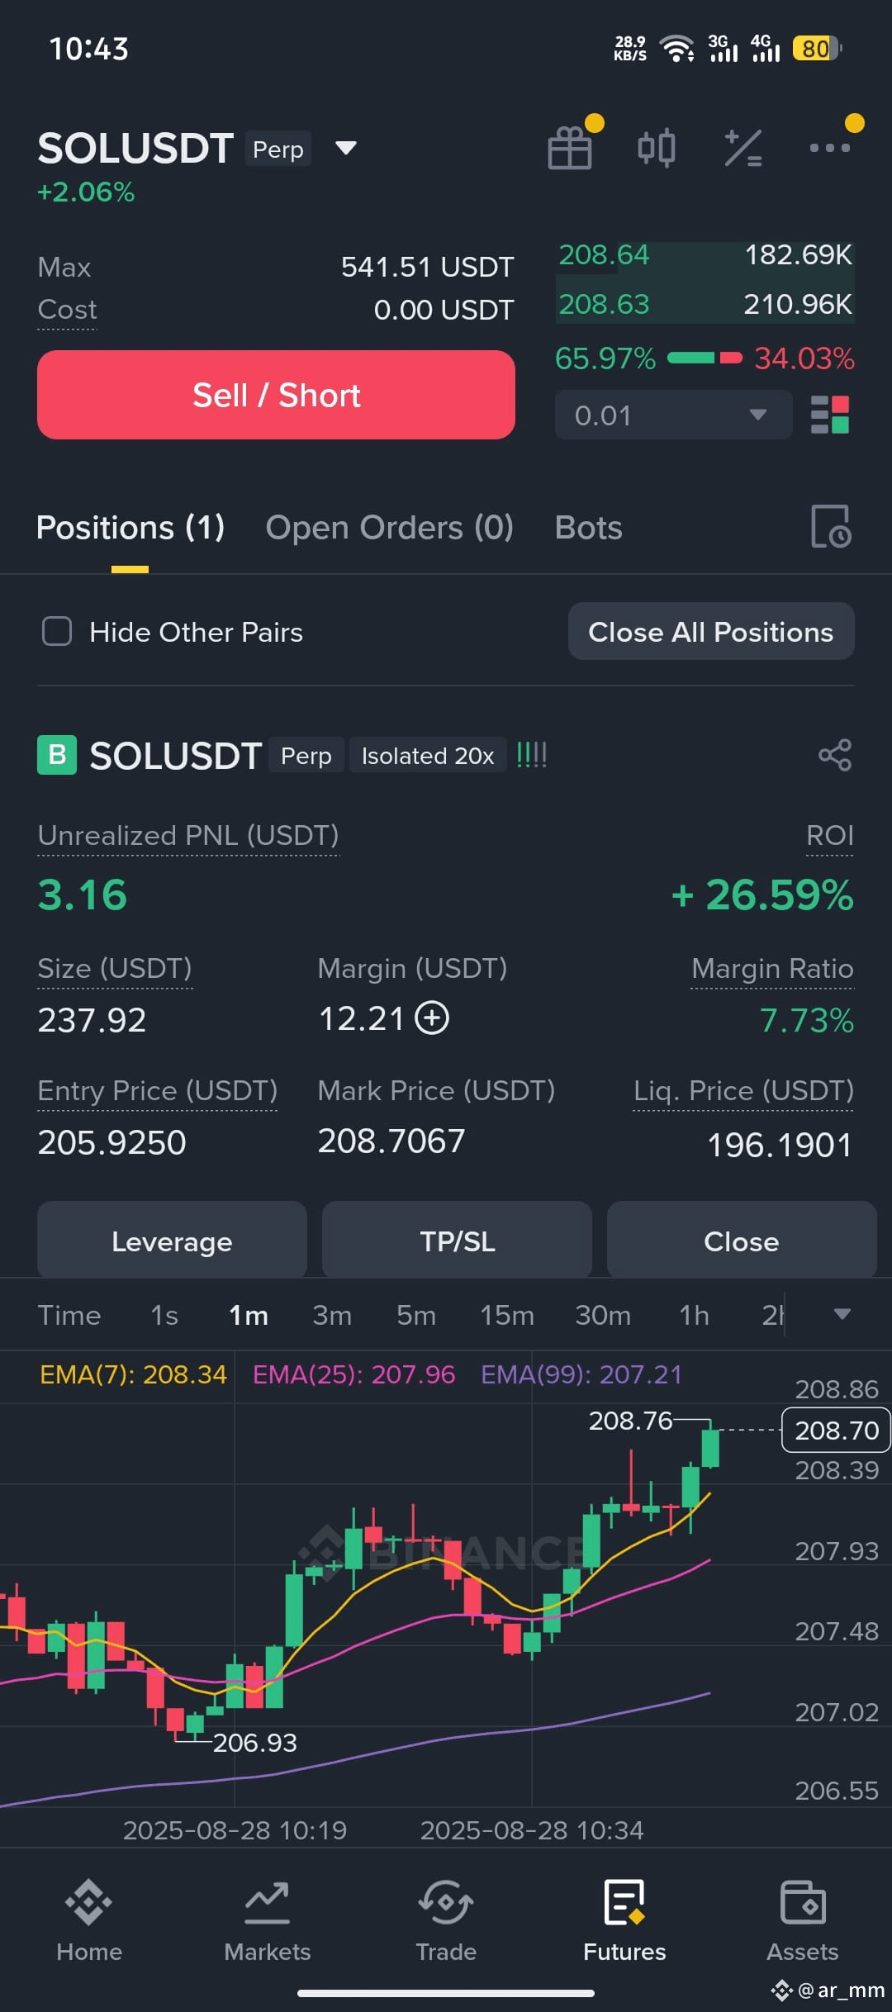Open the candlestick chart icon

point(657,149)
